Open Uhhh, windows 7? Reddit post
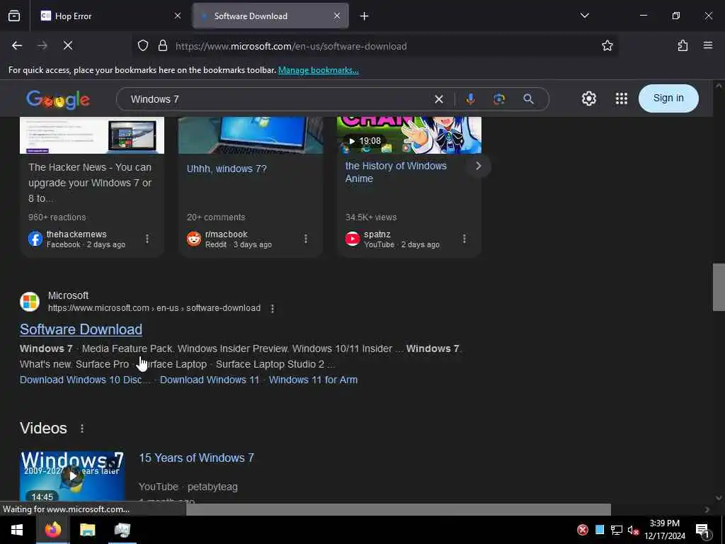The image size is (725, 544). (x=227, y=169)
